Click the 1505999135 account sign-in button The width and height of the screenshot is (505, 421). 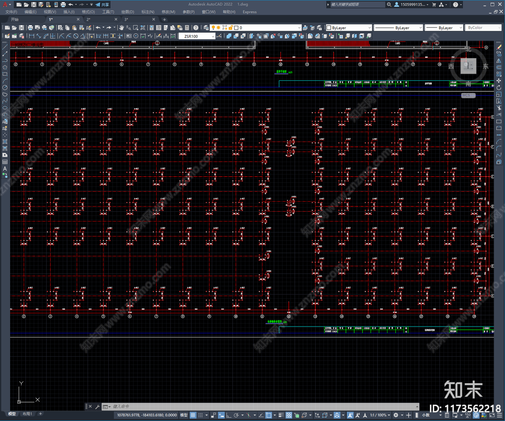coord(412,4)
